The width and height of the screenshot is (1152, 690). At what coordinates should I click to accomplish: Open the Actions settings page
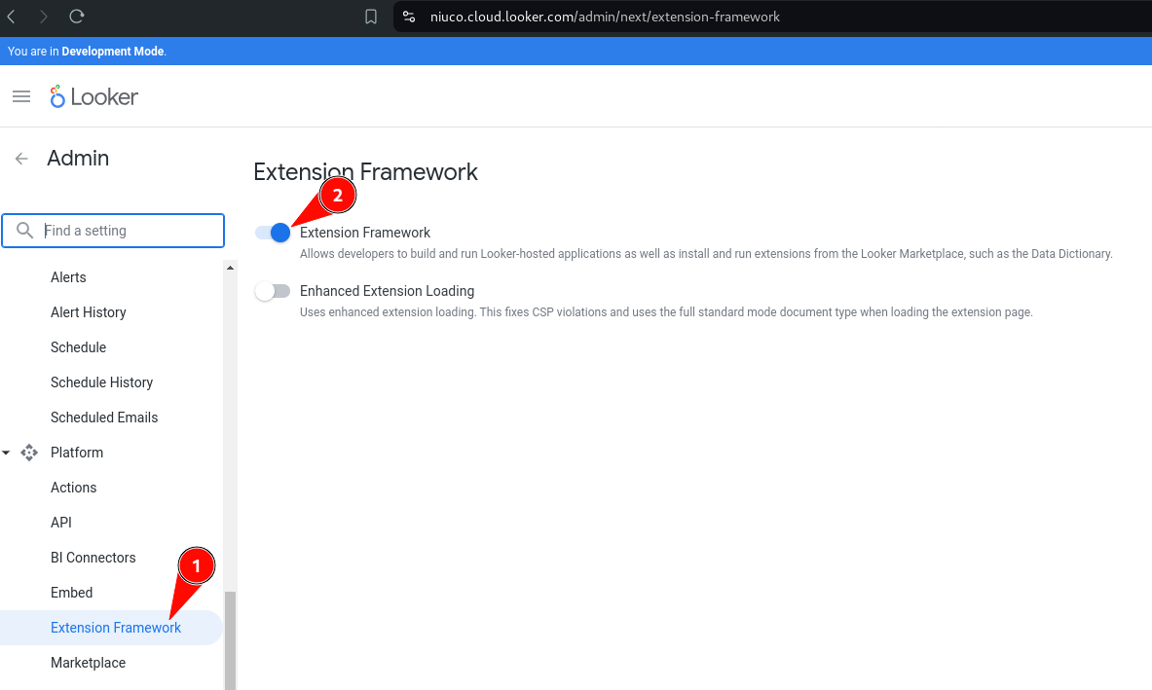click(x=73, y=488)
